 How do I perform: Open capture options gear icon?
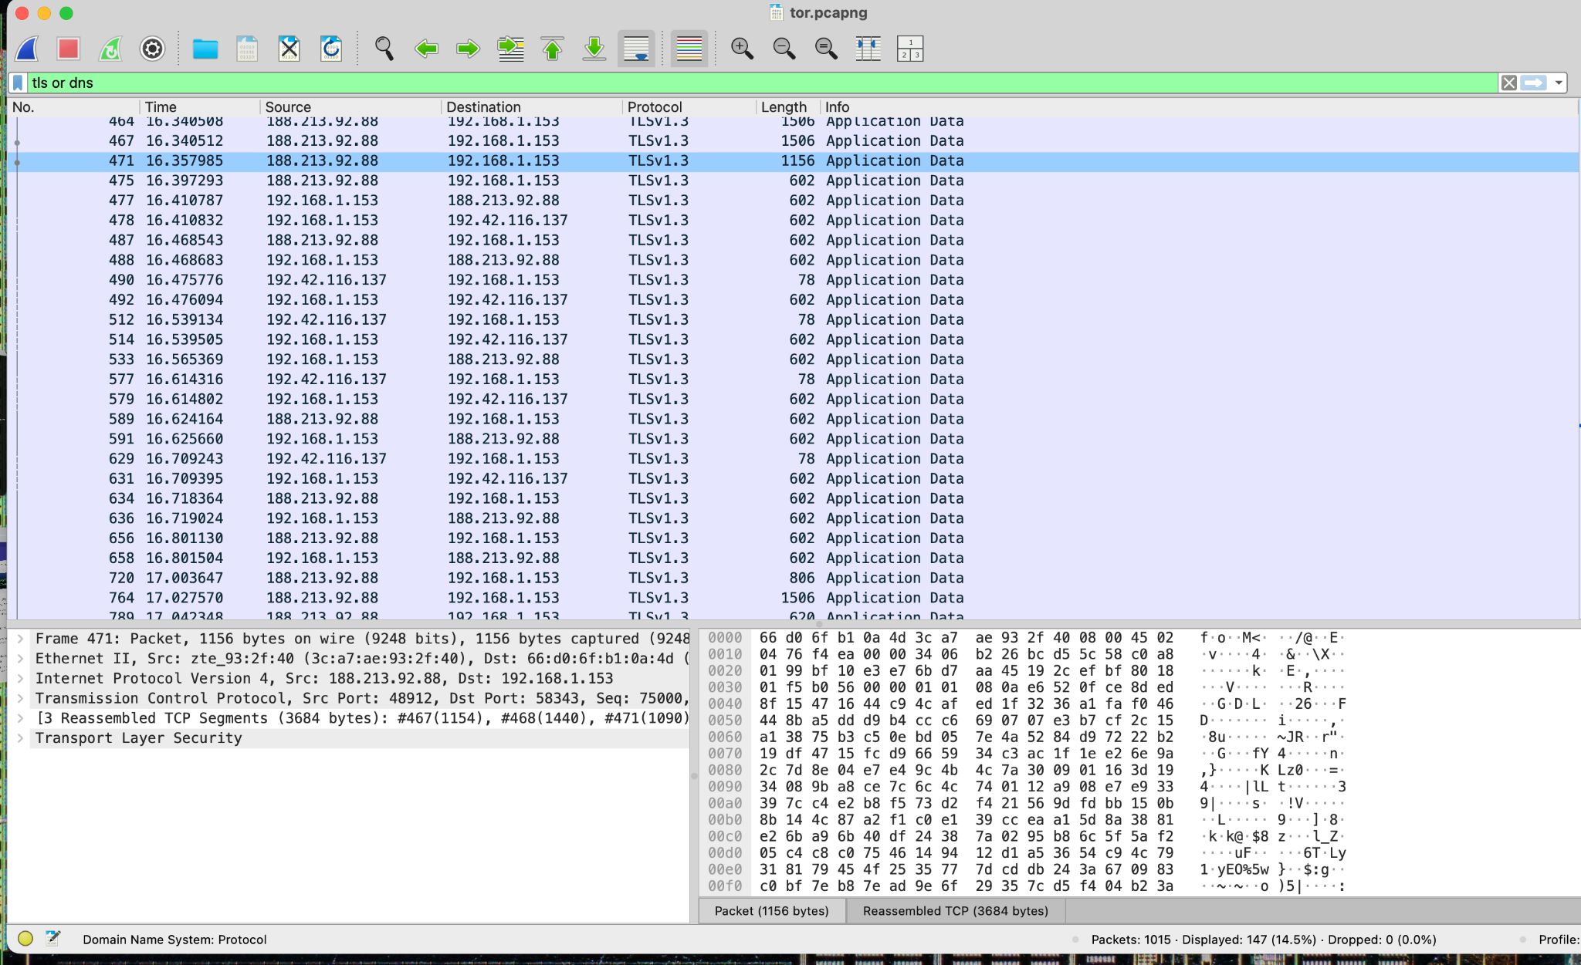(x=152, y=49)
